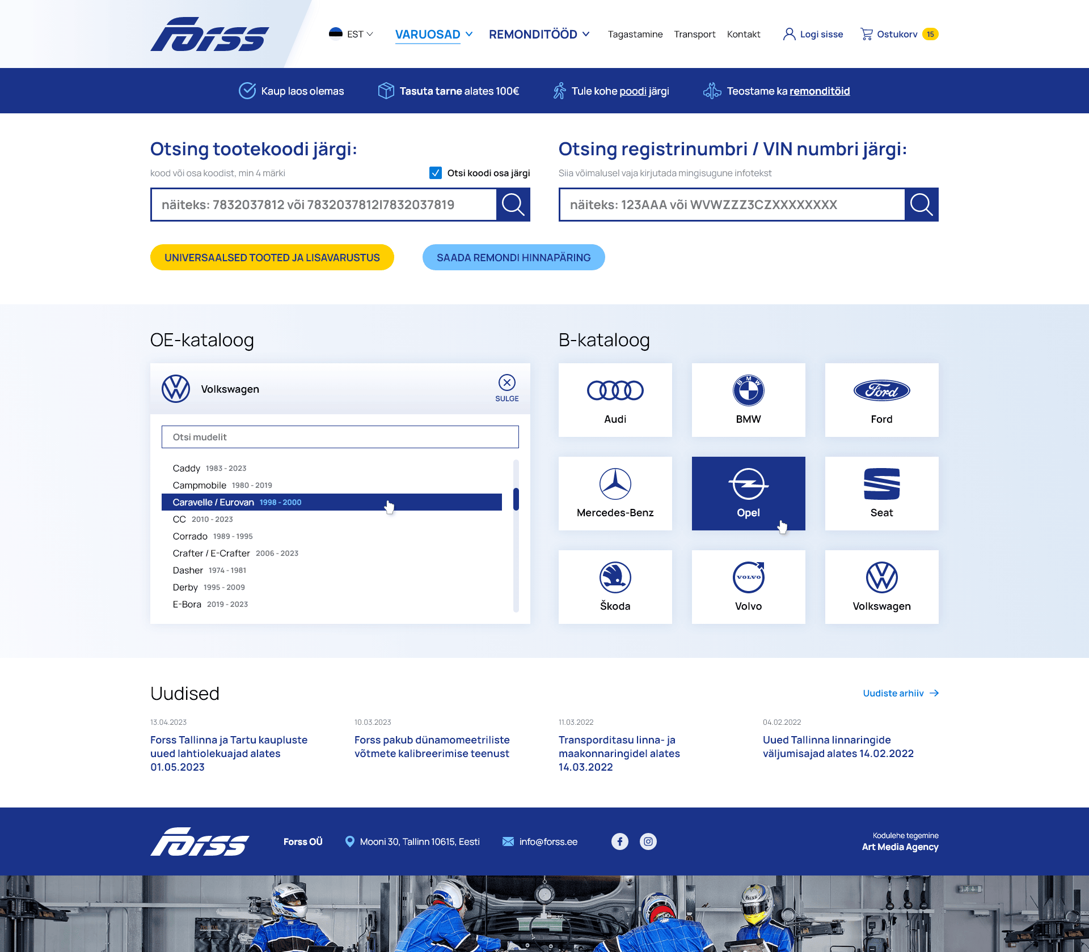Viewport: 1089px width, 952px height.
Task: Expand the REMONDITÖÖD menu
Action: pos(539,35)
